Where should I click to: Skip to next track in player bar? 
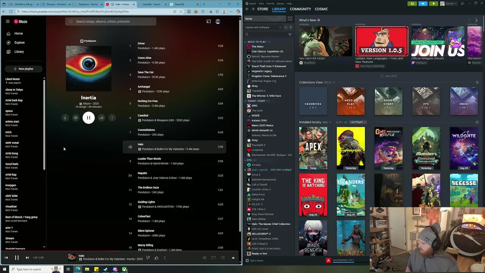pyautogui.click(x=27, y=257)
